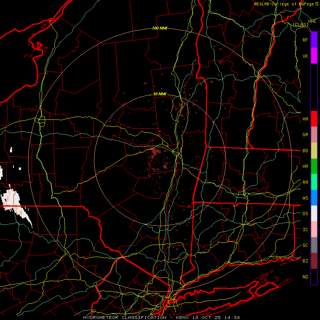Viewport: 320px width, 320px height.
Task: Click the 50 NMI range ring label
Action: (x=160, y=94)
